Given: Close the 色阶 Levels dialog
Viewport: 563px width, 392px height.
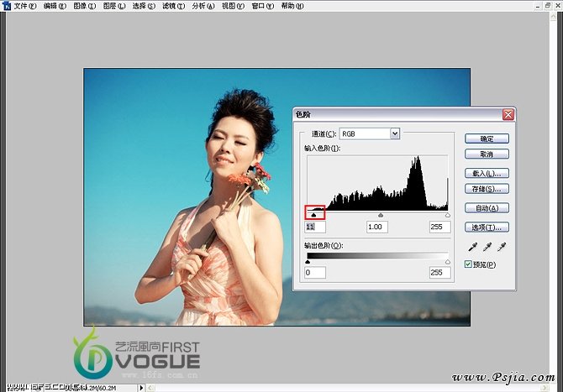Looking at the screenshot, I should tap(508, 114).
